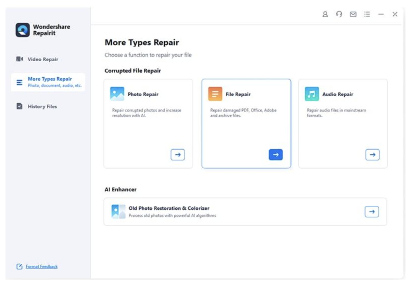Click the More Types Repair list icon
The image size is (412, 288).
click(19, 82)
